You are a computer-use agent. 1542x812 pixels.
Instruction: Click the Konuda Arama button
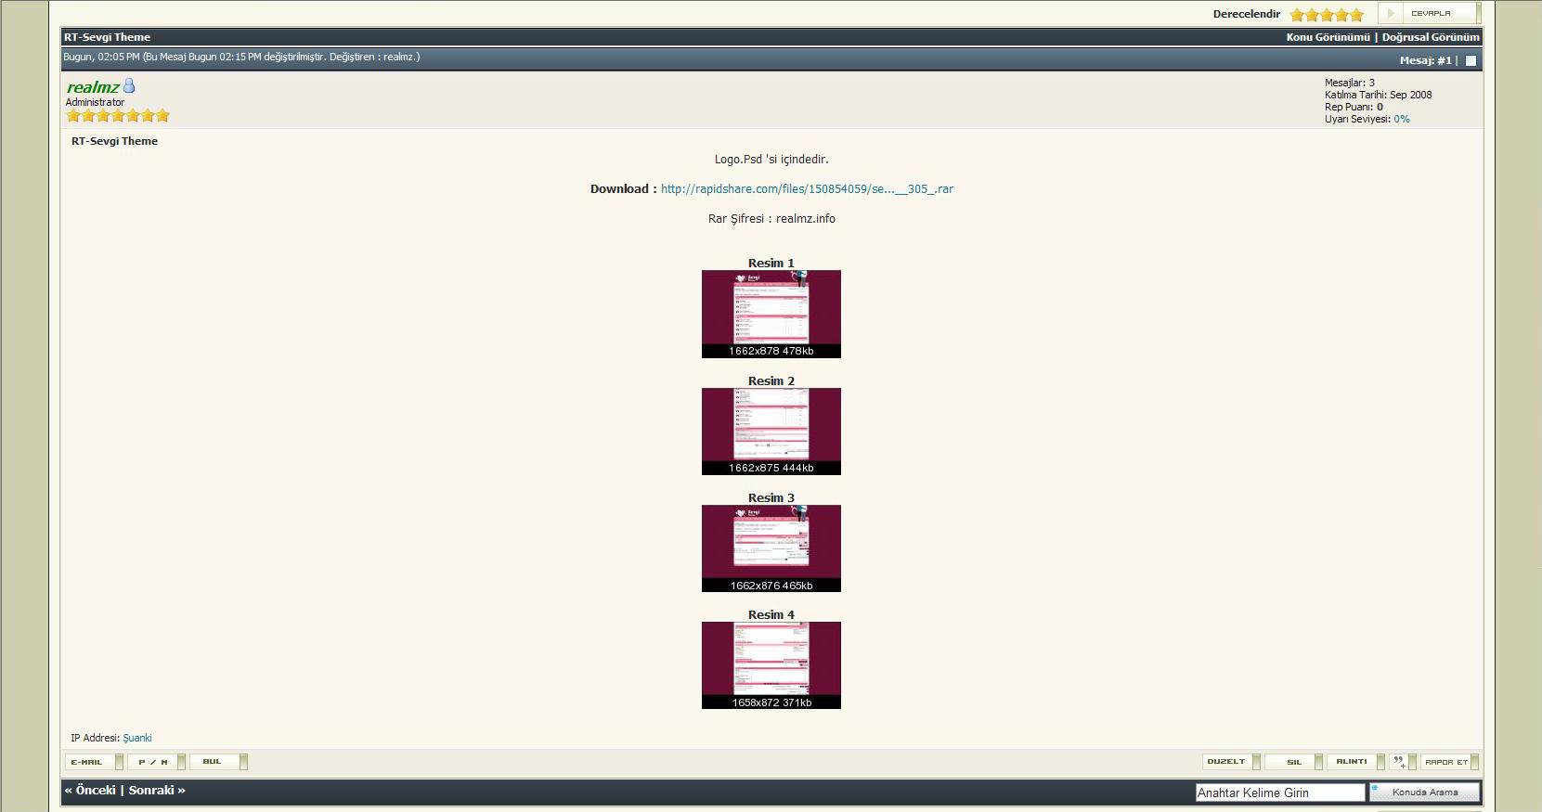1424,793
